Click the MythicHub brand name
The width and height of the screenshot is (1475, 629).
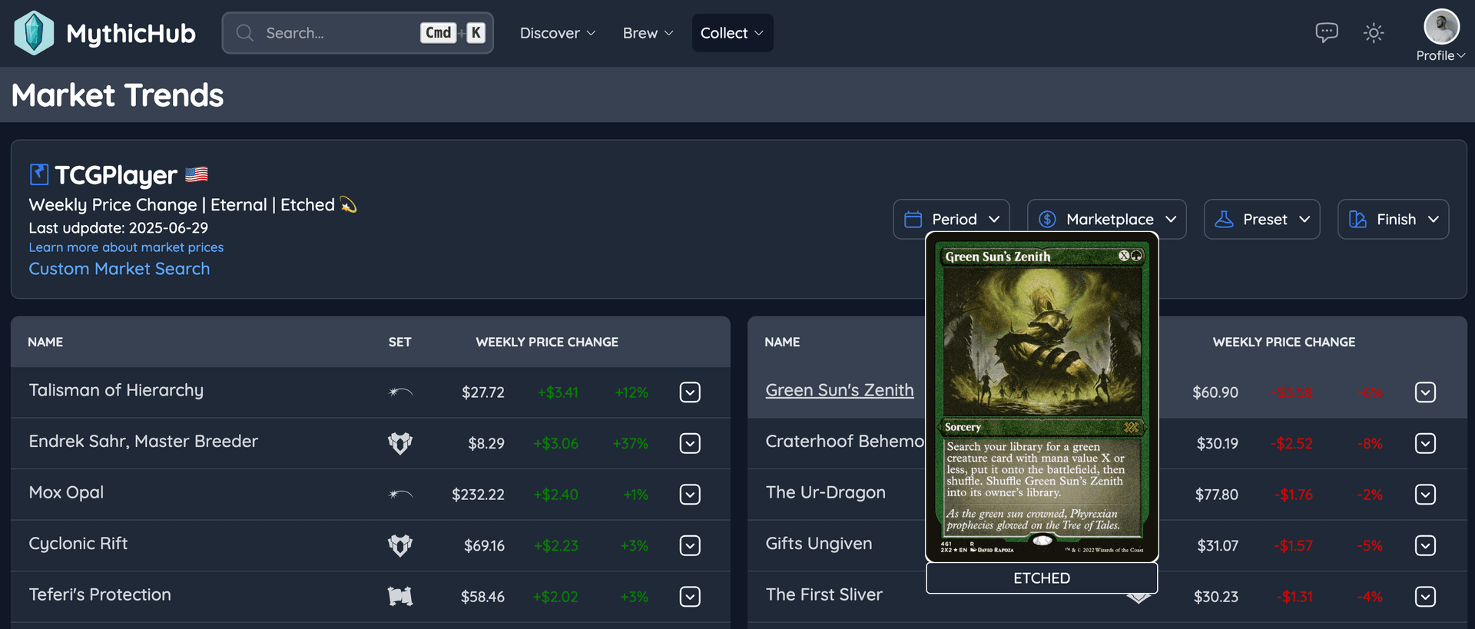pyautogui.click(x=131, y=34)
